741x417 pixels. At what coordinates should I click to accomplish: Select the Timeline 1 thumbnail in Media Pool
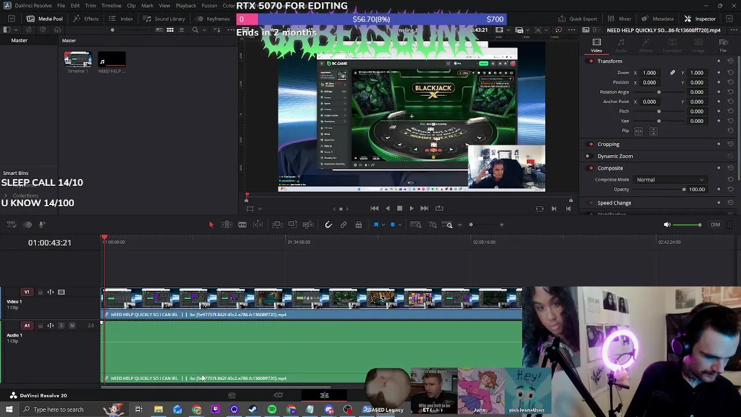click(x=78, y=59)
